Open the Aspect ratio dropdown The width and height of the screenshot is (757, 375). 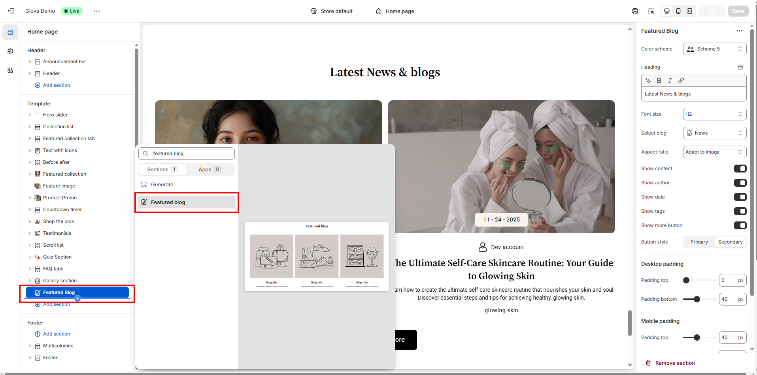click(x=714, y=152)
